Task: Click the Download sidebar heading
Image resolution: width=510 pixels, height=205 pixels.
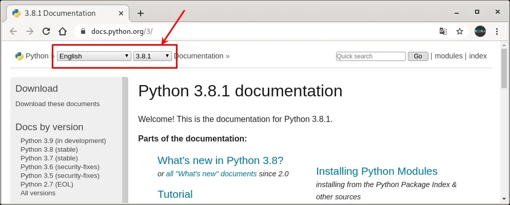Action: 37,89
